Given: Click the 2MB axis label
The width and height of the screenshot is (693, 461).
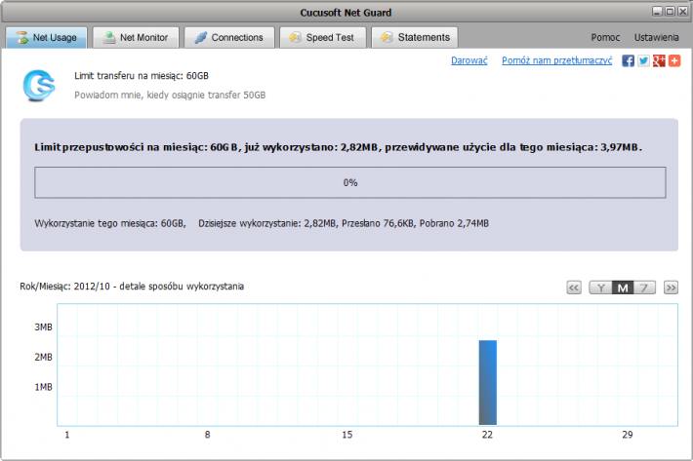Looking at the screenshot, I should tap(43, 357).
